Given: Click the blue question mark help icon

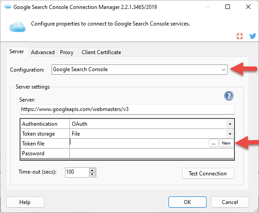Looking at the screenshot, I should point(229,96).
